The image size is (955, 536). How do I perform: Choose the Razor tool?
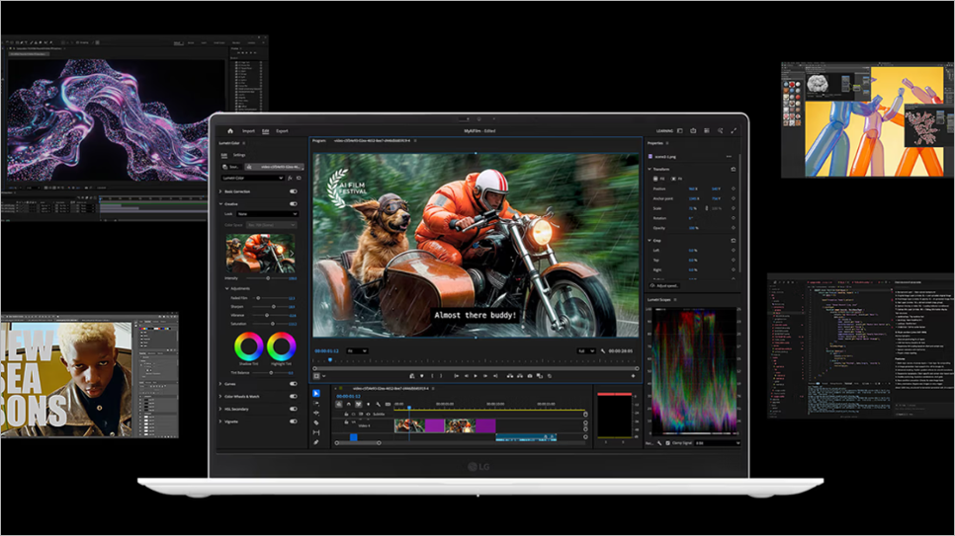316,422
